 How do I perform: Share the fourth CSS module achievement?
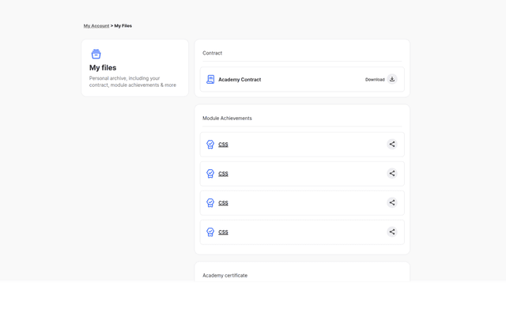(x=392, y=232)
